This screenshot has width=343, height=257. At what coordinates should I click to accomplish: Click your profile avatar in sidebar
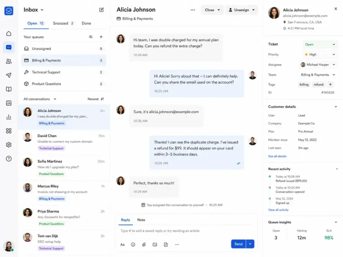(9, 246)
